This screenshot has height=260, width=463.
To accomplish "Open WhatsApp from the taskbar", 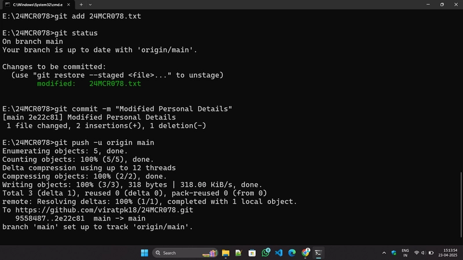I will point(266,252).
